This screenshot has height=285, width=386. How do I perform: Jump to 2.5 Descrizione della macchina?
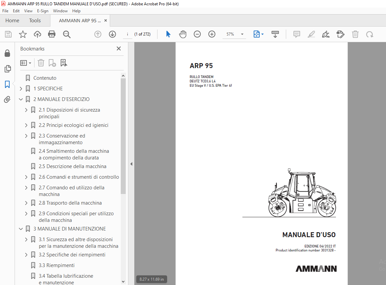pos(72,166)
